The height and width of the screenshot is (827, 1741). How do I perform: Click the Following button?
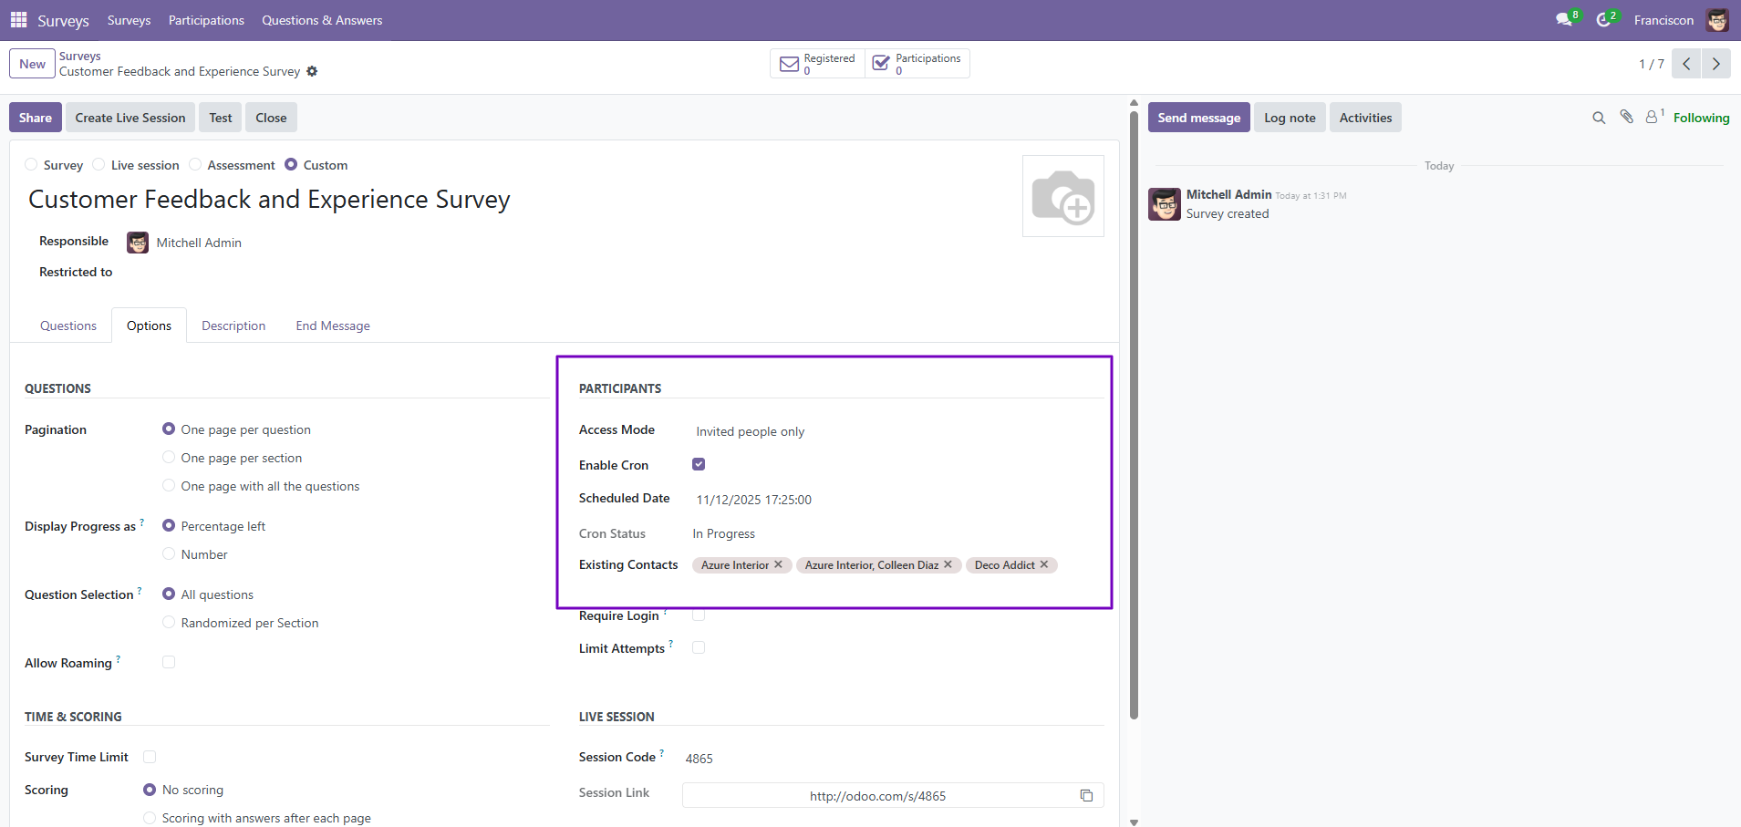[x=1701, y=118]
